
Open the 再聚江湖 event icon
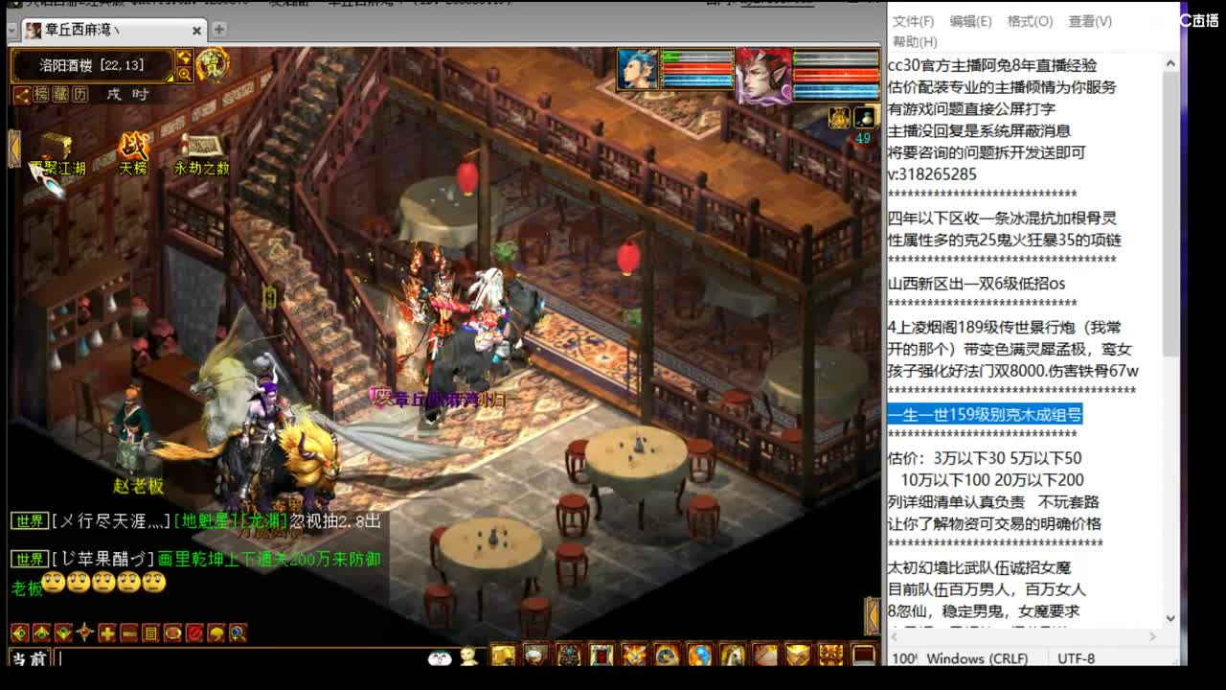point(57,154)
